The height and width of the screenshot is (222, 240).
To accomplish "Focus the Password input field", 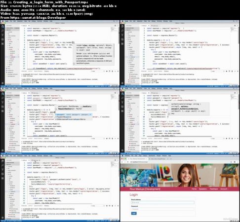I will click(162, 209).
